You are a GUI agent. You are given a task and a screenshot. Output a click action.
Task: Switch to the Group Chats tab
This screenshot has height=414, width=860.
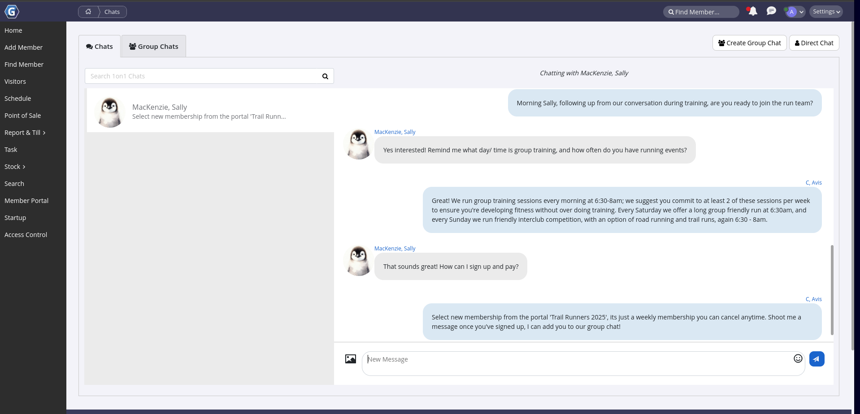coord(153,47)
